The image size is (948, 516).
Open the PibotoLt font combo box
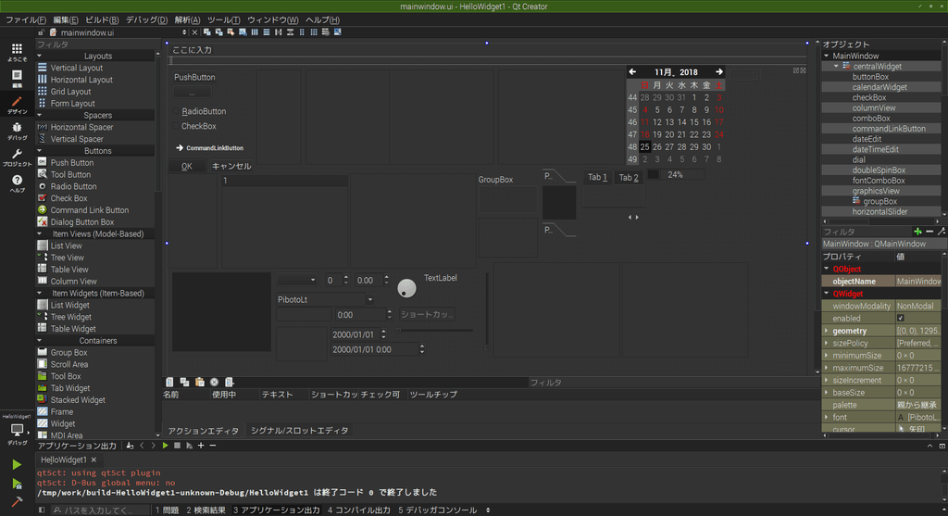(325, 299)
